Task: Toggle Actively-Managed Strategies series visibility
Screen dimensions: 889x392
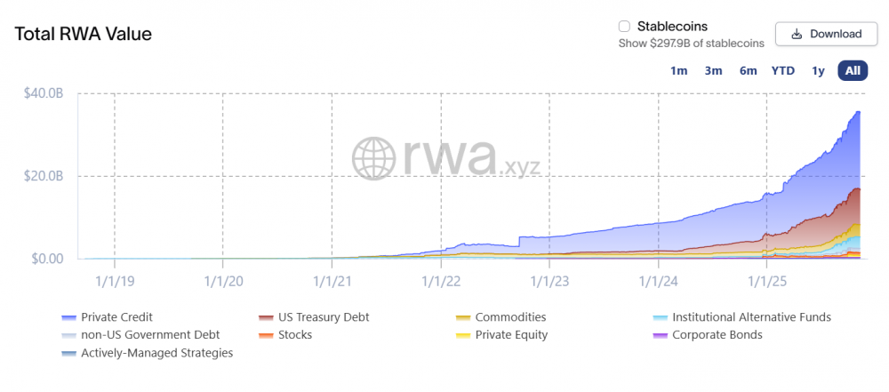Action: (x=147, y=353)
